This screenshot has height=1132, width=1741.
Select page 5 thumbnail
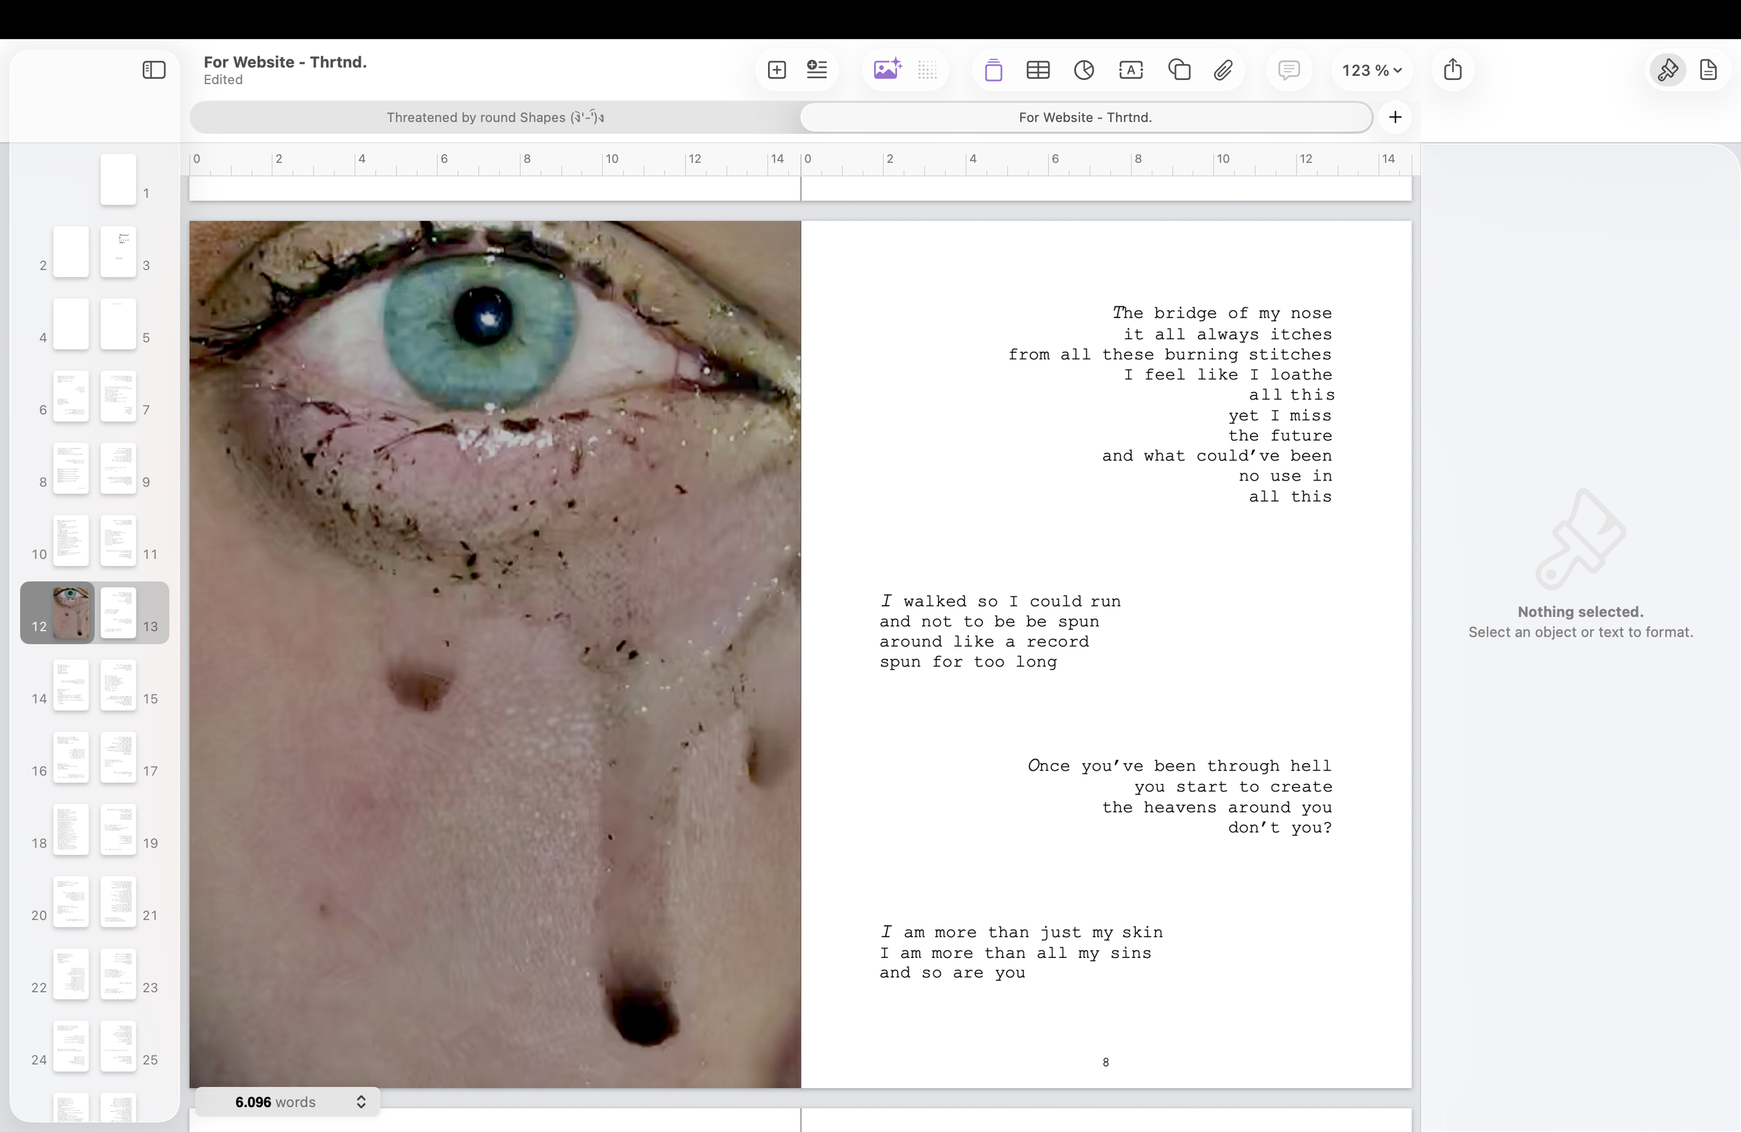[118, 324]
